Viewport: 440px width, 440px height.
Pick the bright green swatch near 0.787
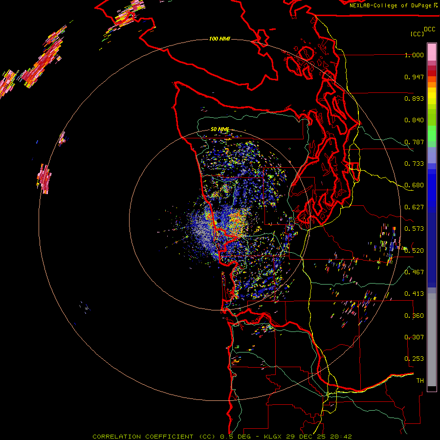[x=432, y=134]
